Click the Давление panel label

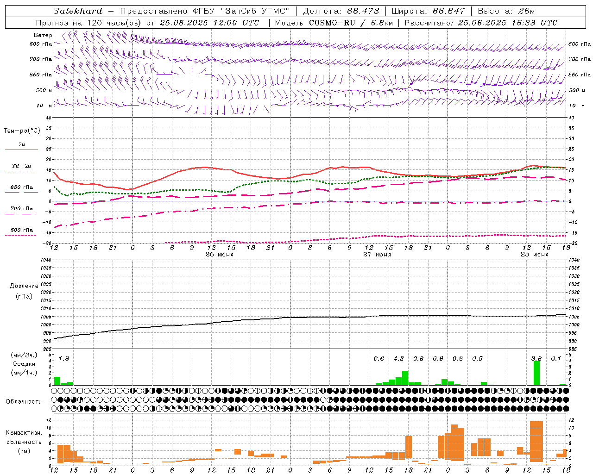(24, 286)
